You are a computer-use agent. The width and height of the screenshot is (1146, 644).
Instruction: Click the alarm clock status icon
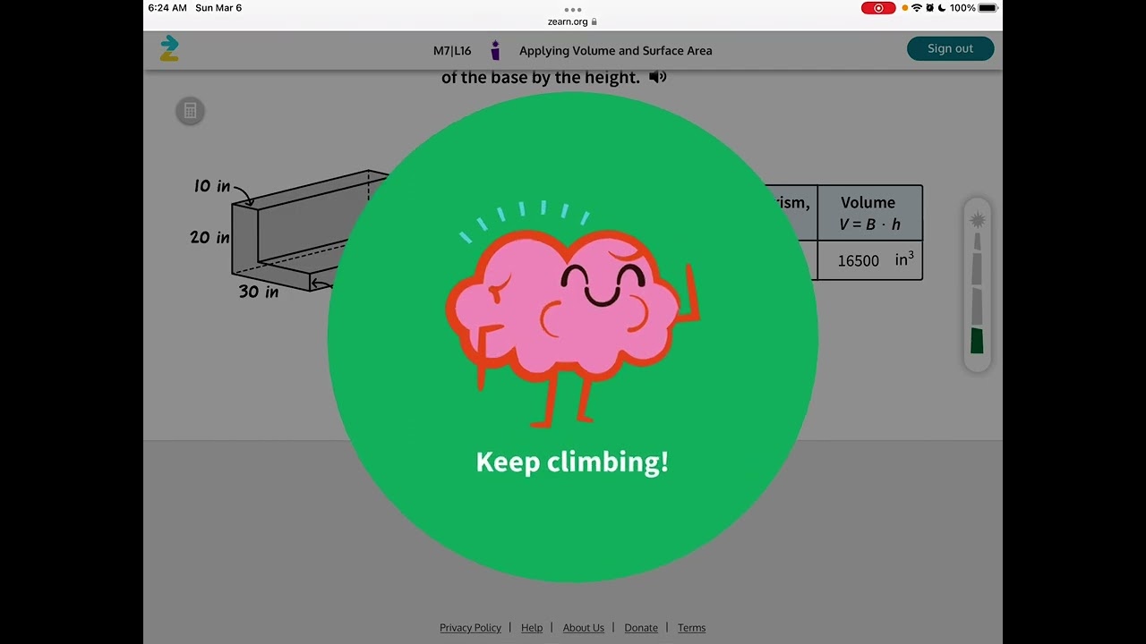click(930, 8)
